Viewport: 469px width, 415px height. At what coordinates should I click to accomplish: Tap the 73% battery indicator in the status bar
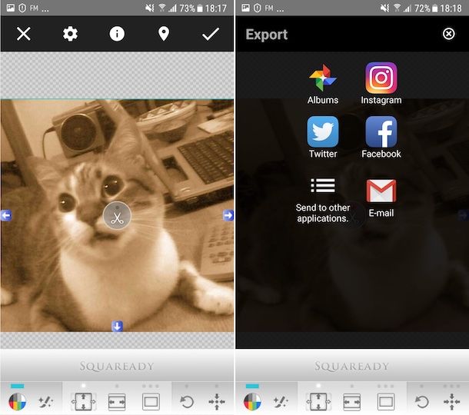click(x=191, y=8)
